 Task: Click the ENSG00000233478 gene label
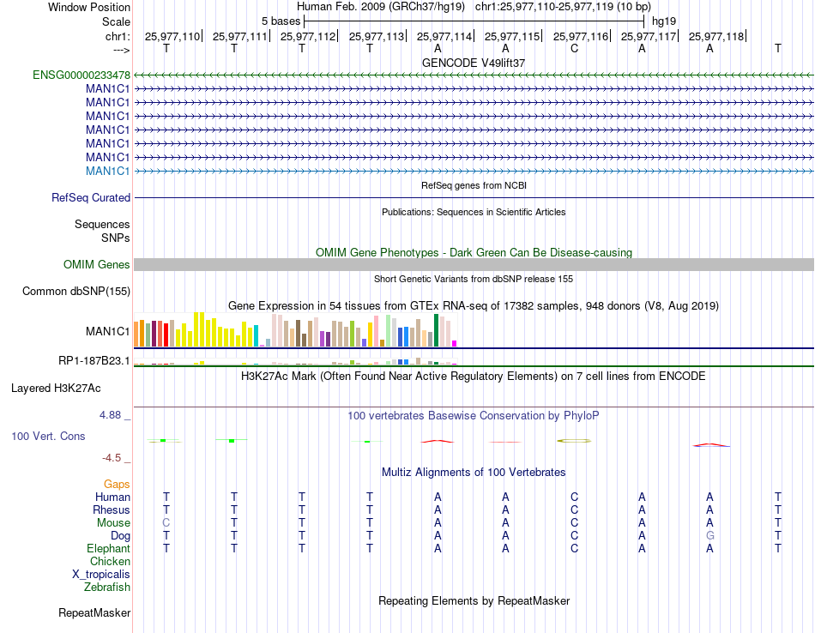[81, 75]
